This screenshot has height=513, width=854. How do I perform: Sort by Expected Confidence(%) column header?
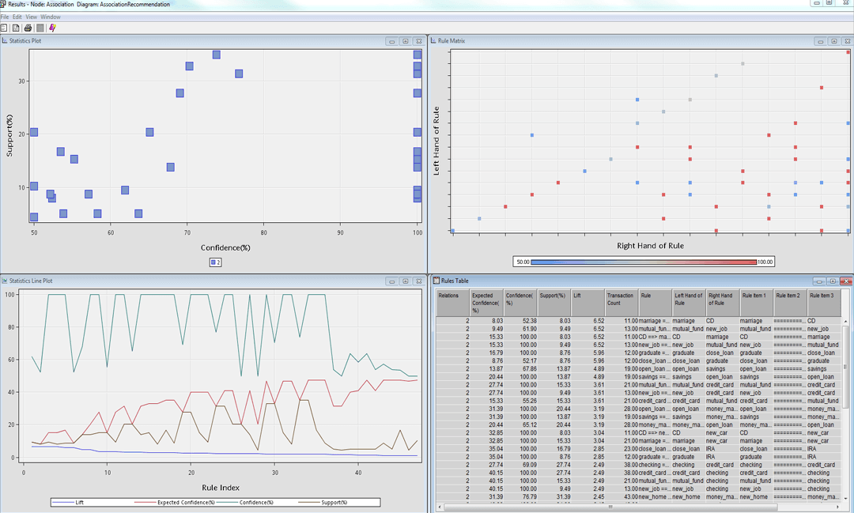[486, 303]
